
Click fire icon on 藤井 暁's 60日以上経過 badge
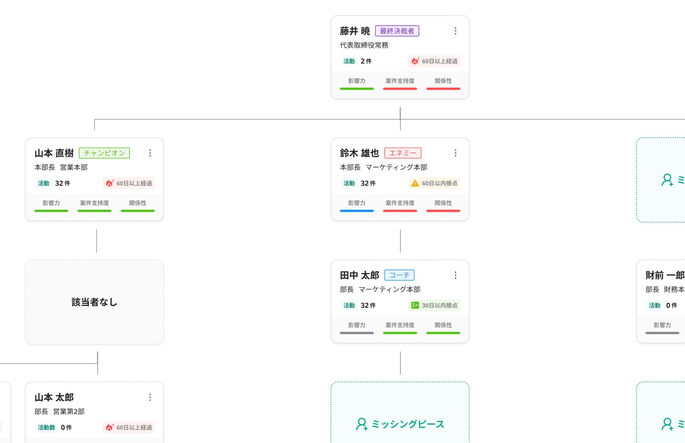click(x=415, y=61)
